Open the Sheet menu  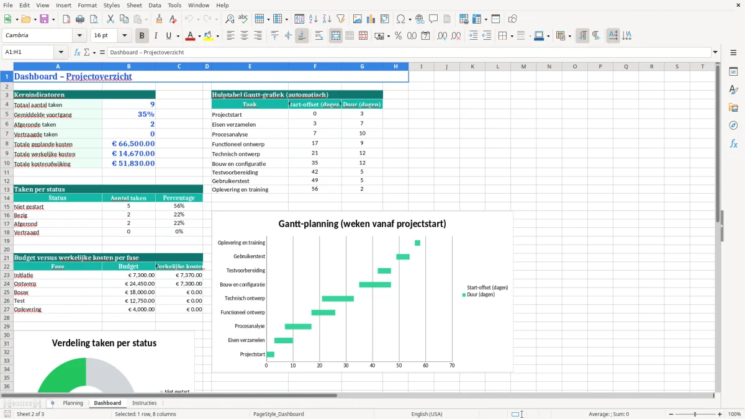pyautogui.click(x=134, y=5)
